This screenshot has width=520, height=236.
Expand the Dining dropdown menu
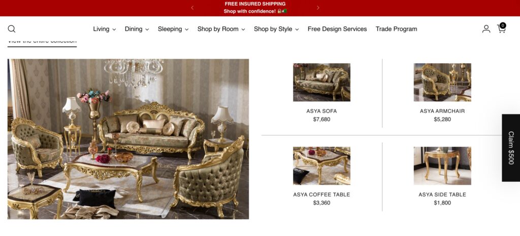pyautogui.click(x=137, y=29)
